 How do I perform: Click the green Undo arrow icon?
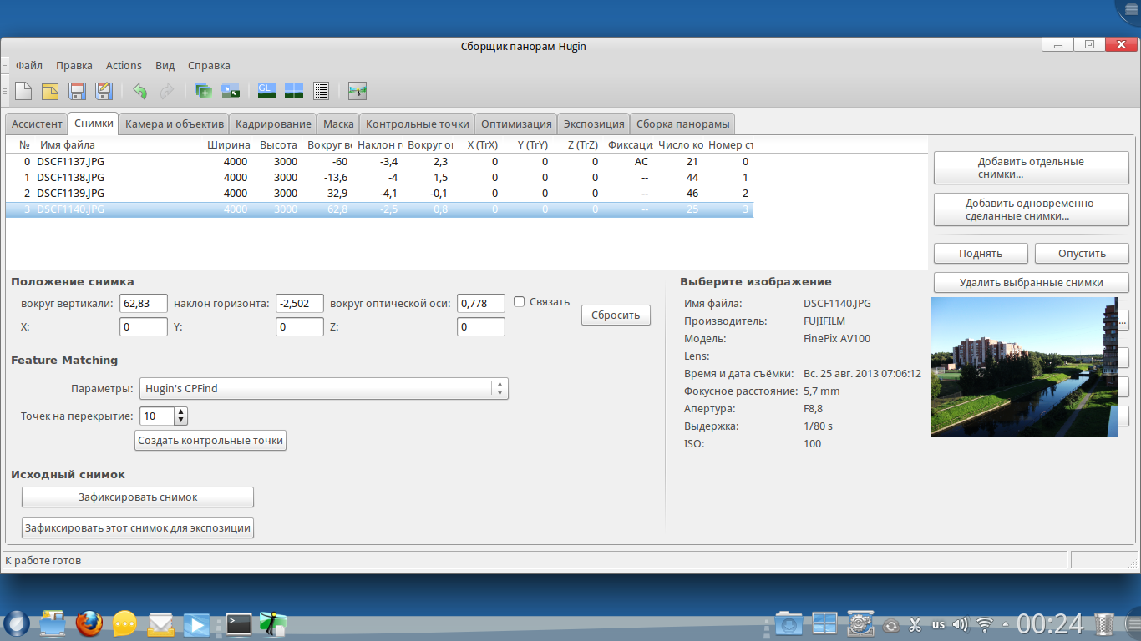(139, 91)
